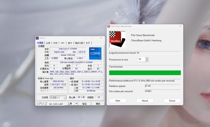
Task: Decrease processors to use with down arrow
Action: [147, 61]
